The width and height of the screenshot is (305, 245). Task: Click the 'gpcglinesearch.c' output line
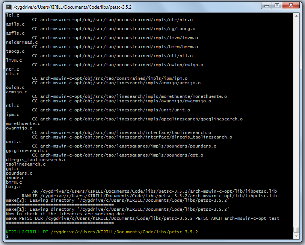(x=27, y=151)
